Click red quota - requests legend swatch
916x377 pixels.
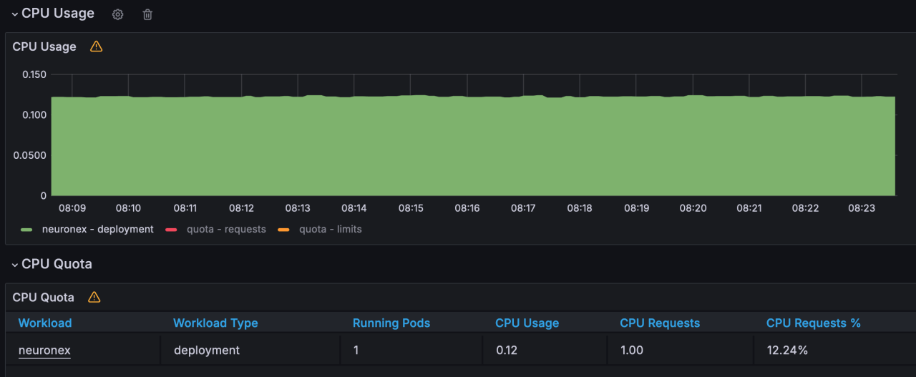171,230
